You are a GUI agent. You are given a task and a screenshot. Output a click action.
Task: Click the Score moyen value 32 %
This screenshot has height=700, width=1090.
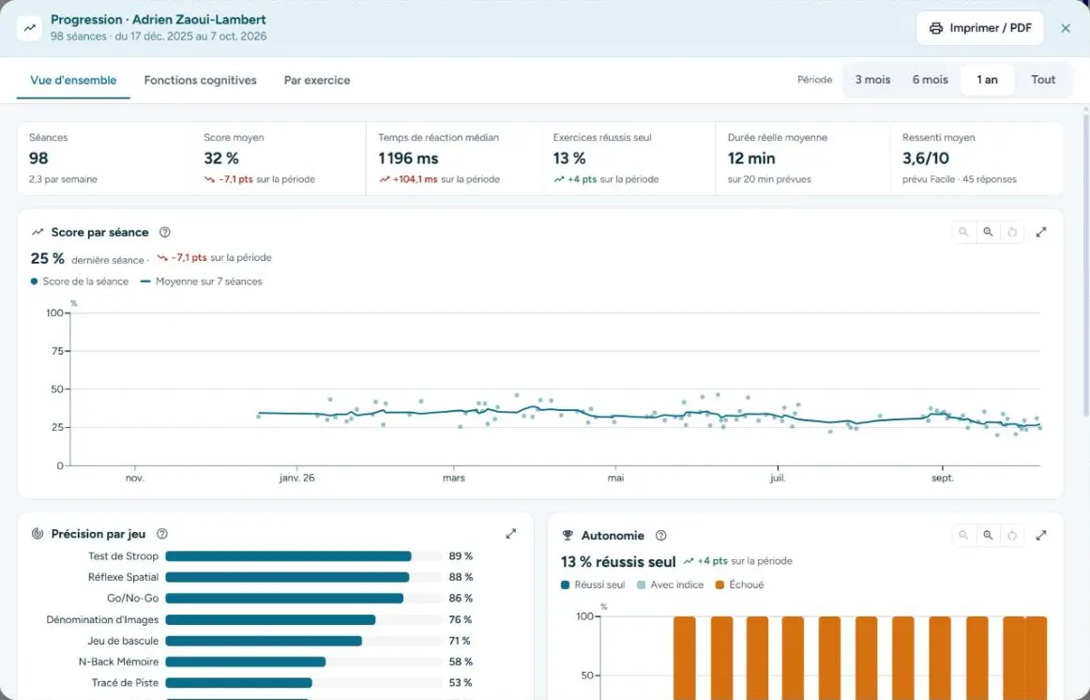point(221,159)
